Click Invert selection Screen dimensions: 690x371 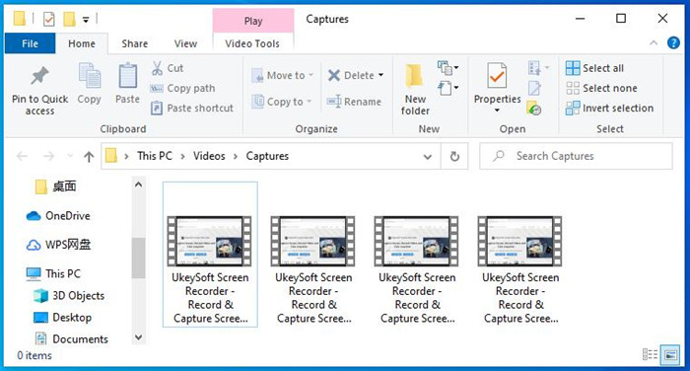tap(609, 108)
